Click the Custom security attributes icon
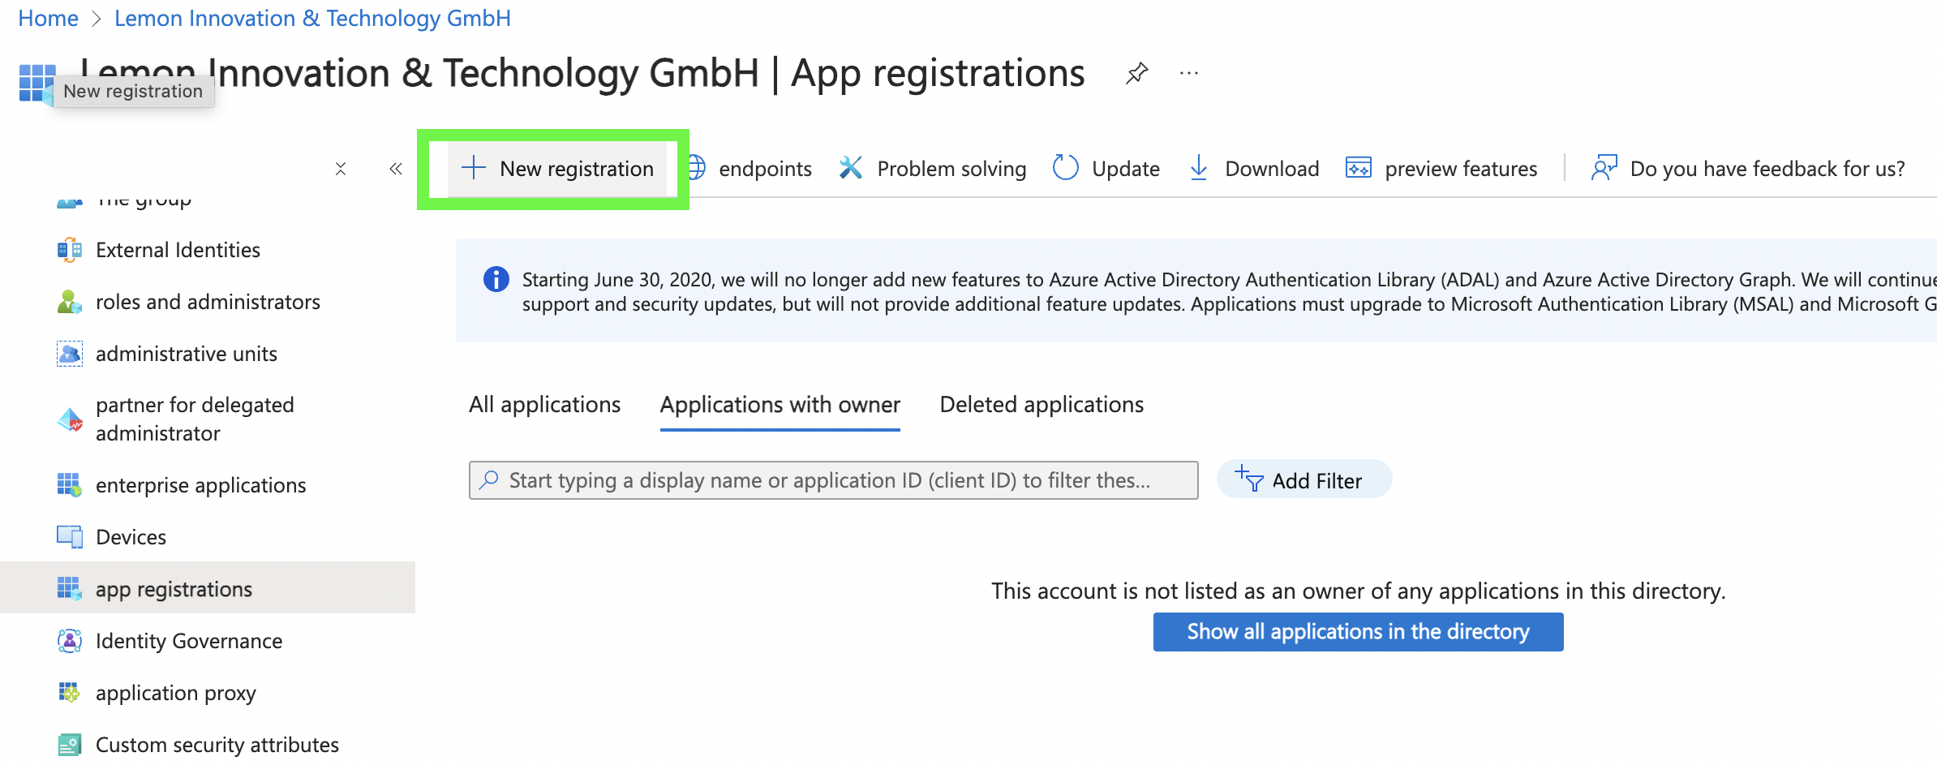This screenshot has height=761, width=1937. point(70,745)
